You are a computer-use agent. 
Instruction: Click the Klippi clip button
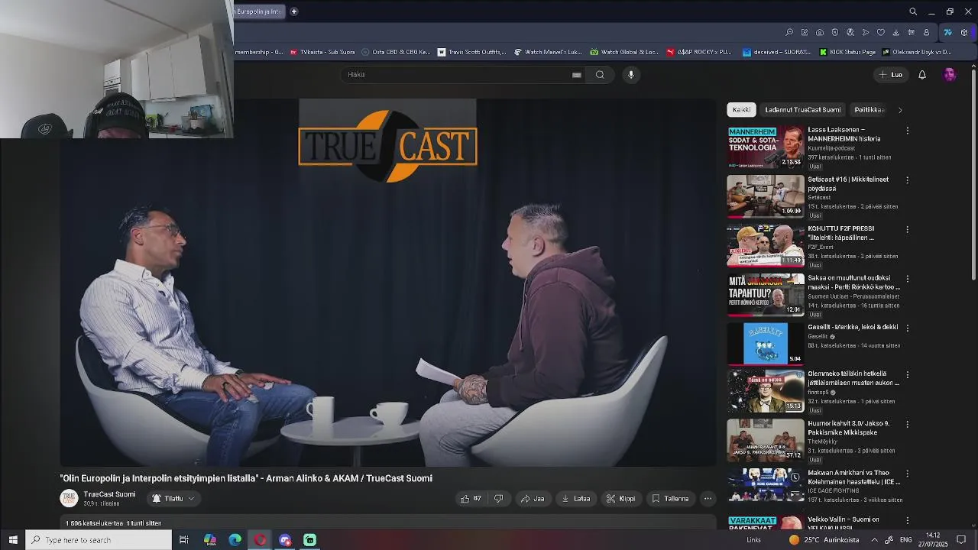click(620, 499)
